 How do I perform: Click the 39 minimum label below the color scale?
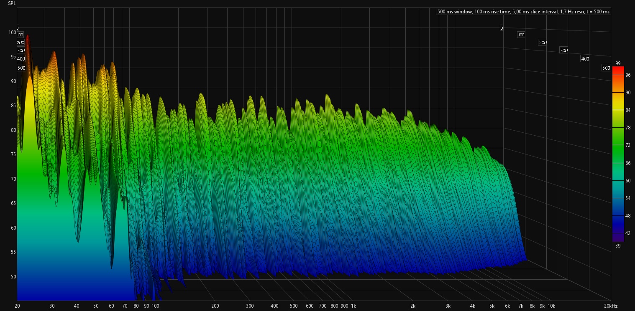618,246
